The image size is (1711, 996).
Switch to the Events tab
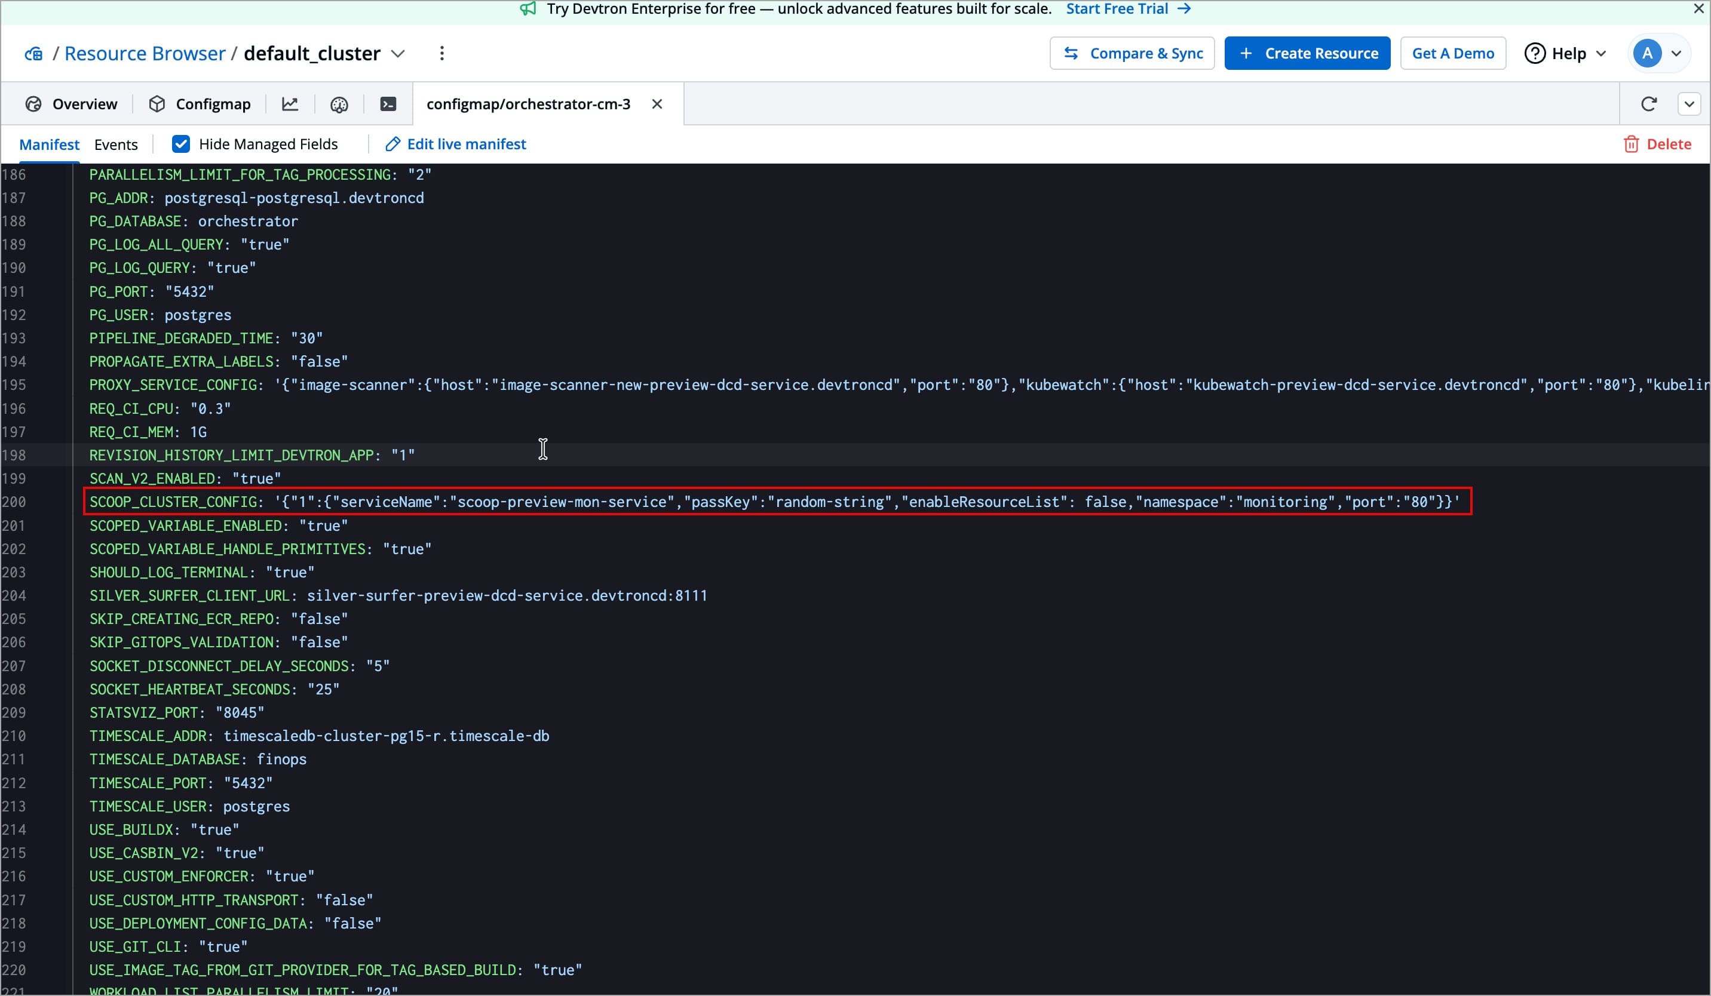115,144
